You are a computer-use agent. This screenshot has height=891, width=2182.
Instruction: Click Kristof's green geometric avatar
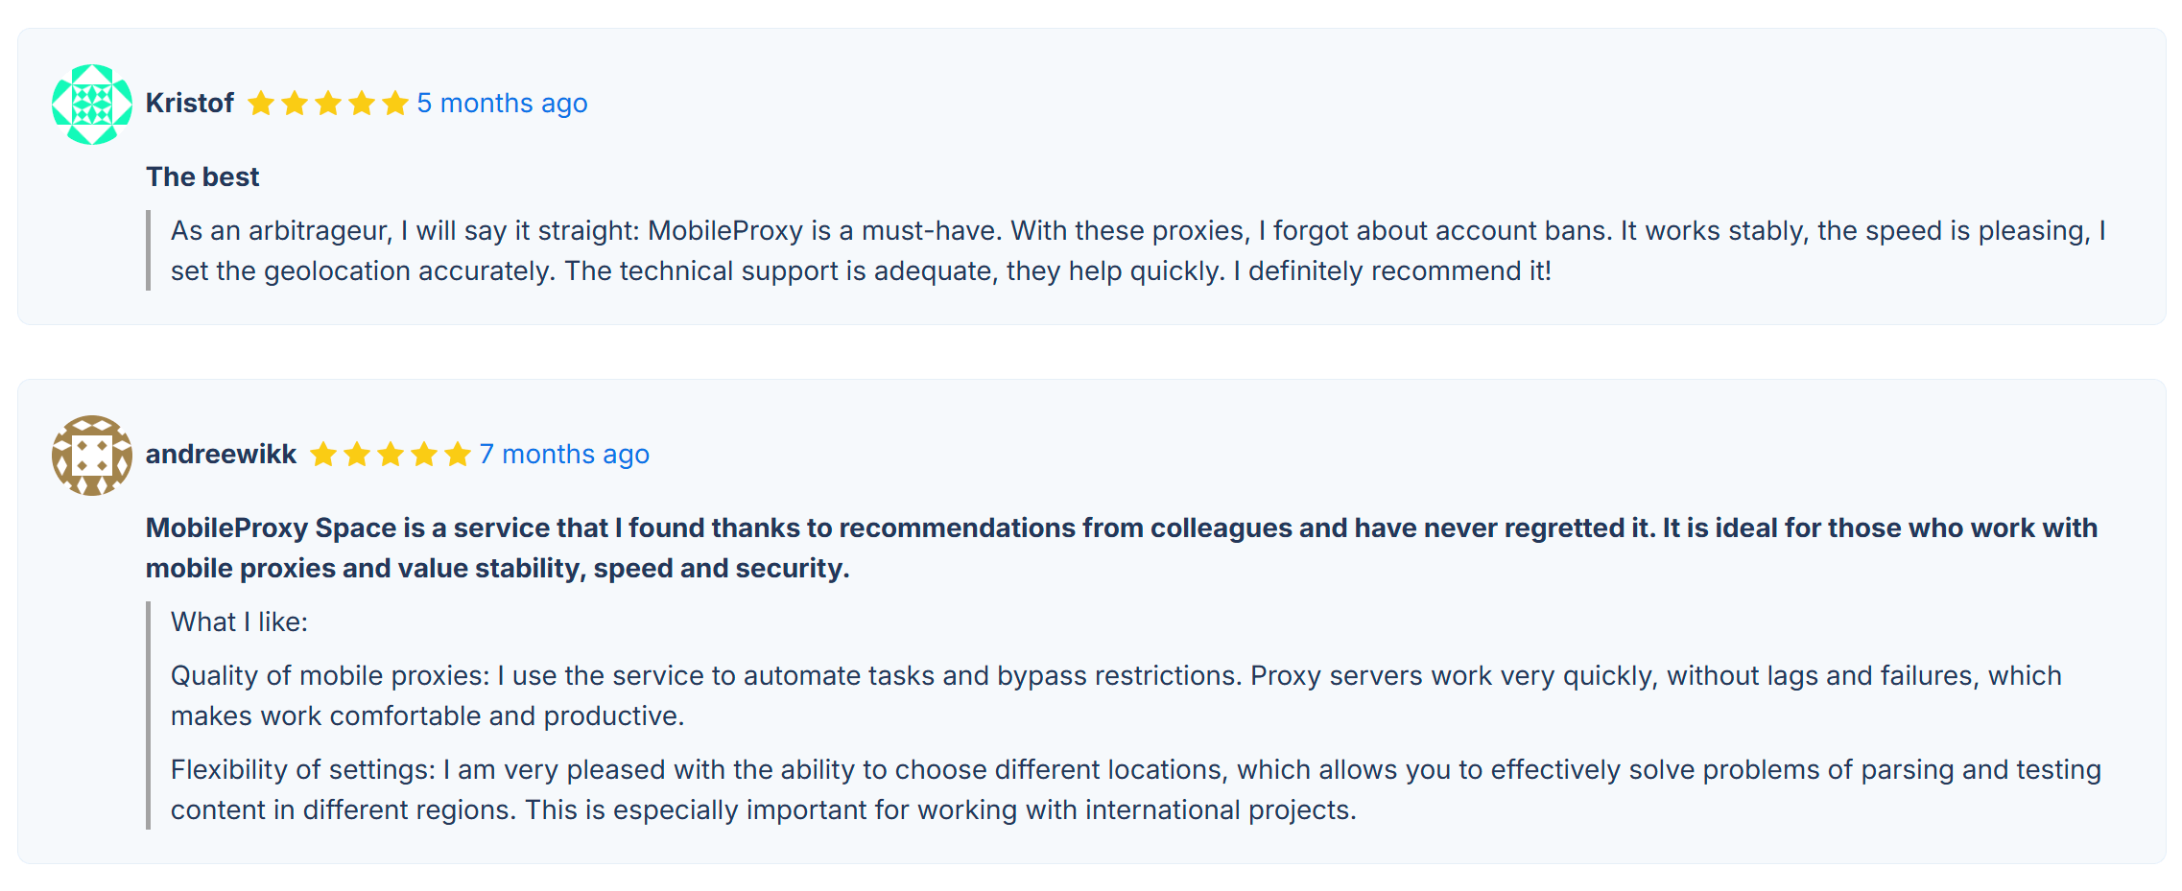(x=92, y=105)
